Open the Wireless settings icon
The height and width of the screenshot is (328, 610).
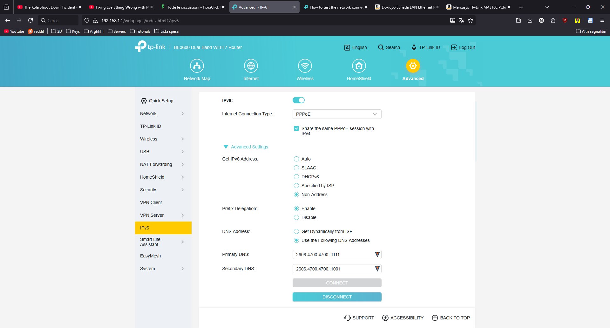point(305,66)
